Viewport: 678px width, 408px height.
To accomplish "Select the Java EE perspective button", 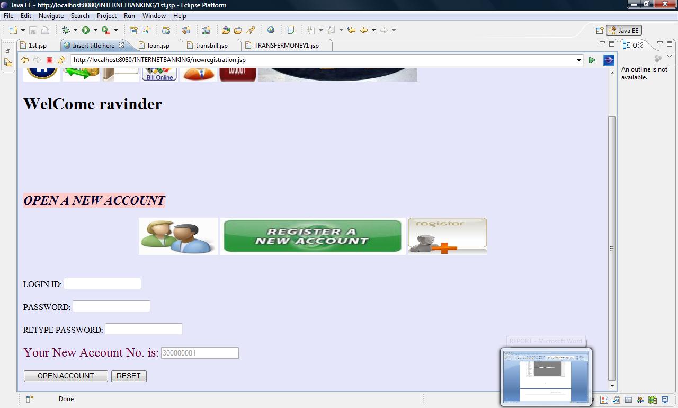I will 624,30.
